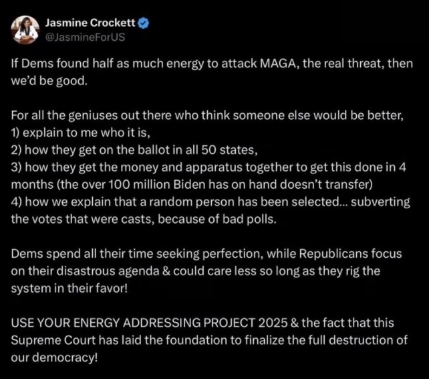Image resolution: width=429 pixels, height=379 pixels.
Task: Select point 1 'explain to me who it is'
Action: point(81,133)
